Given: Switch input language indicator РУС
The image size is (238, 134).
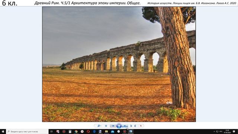Looking at the screenshot, I should point(221,131).
